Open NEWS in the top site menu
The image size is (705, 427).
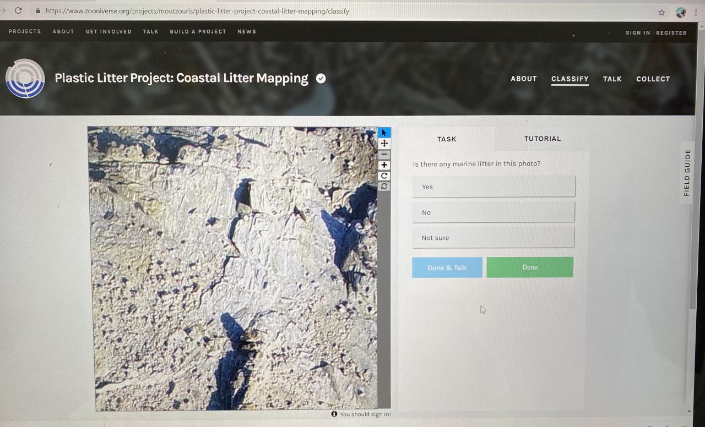click(247, 31)
